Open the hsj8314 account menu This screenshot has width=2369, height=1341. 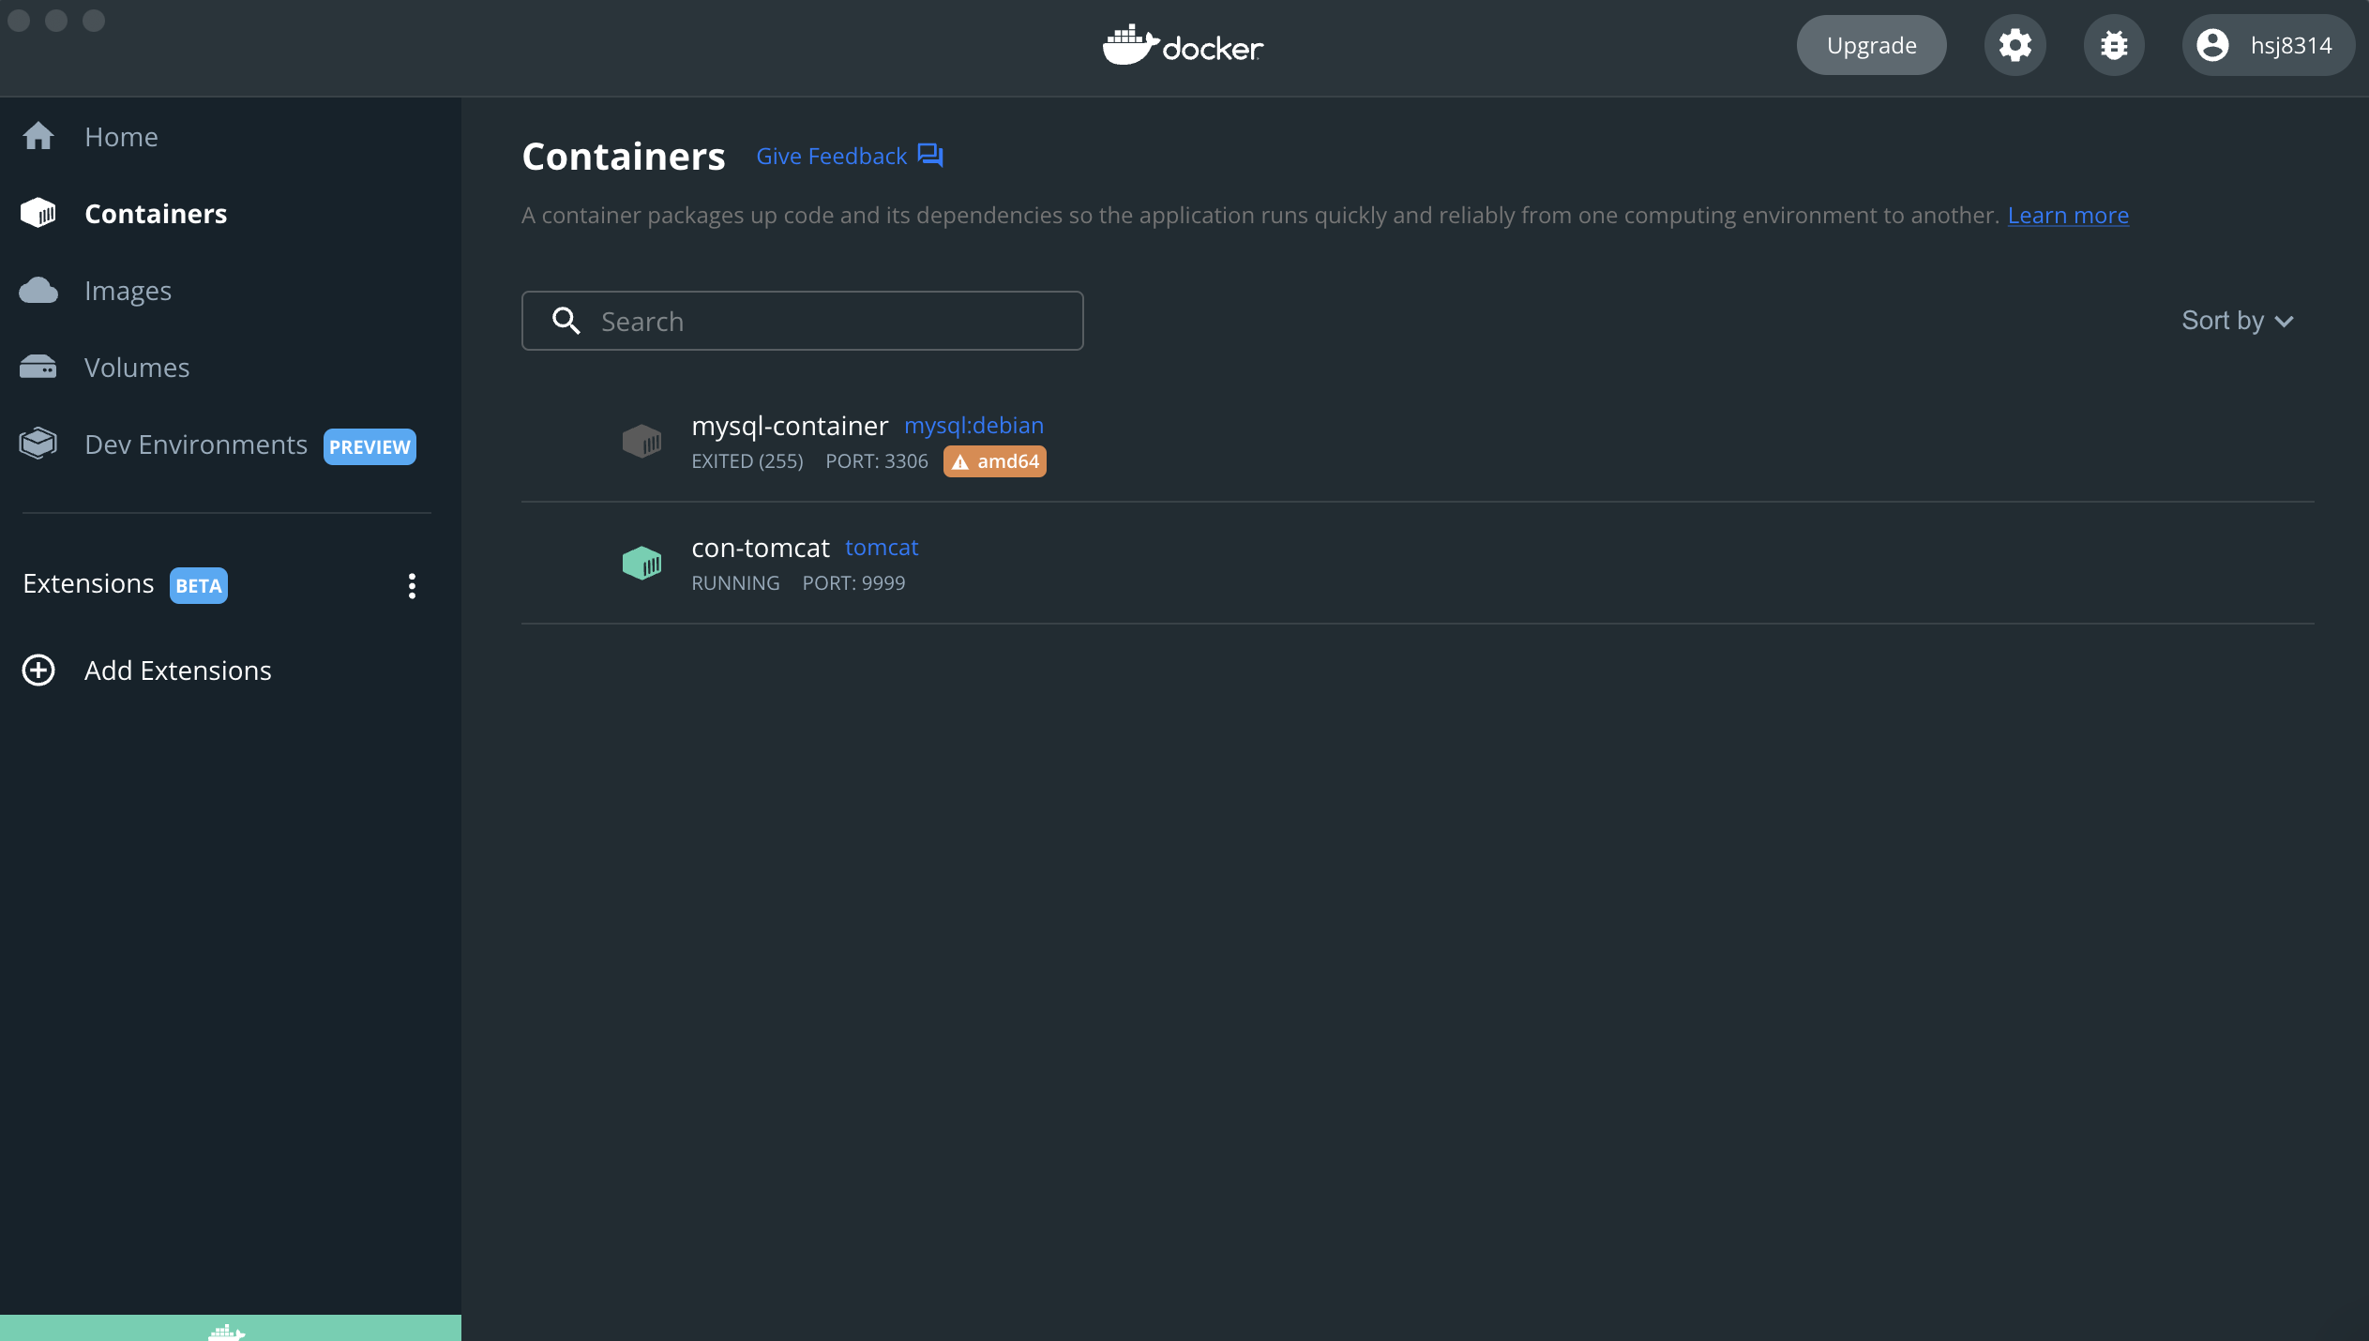2267,45
